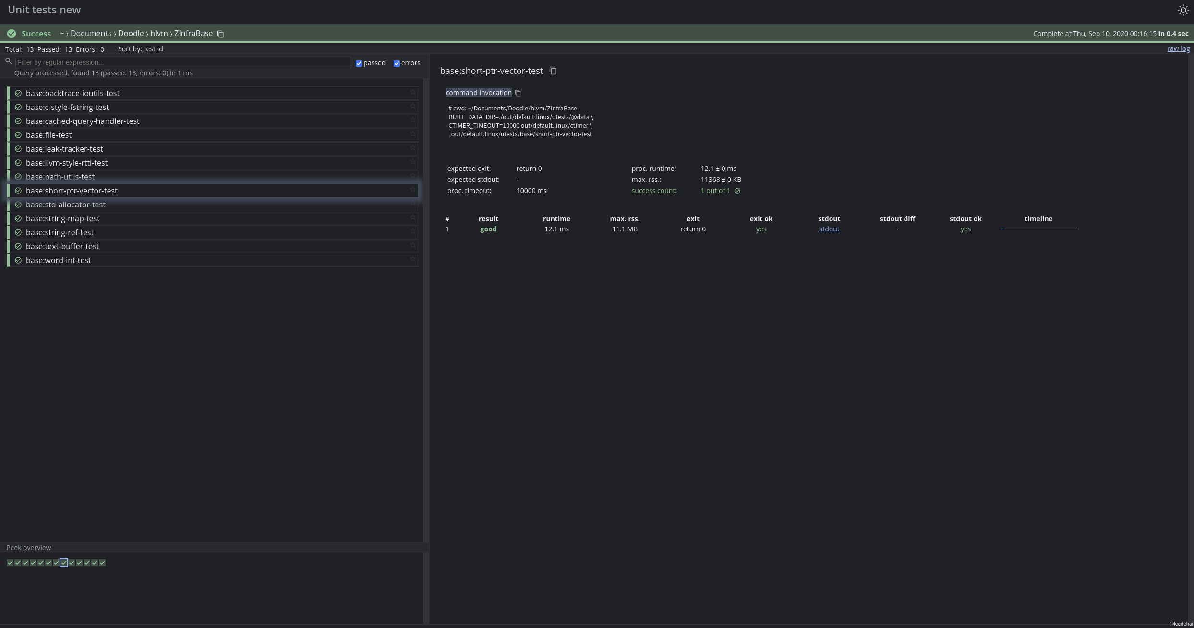The height and width of the screenshot is (628, 1194).
Task: Click the 'Total: 13' summary count
Action: [x=19, y=49]
